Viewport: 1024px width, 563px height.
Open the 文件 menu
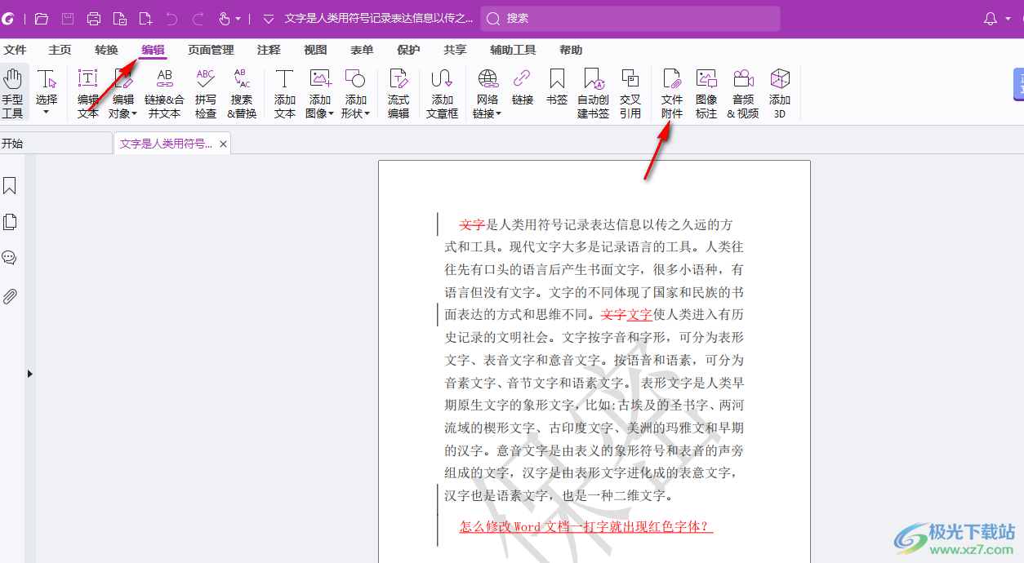pos(15,51)
